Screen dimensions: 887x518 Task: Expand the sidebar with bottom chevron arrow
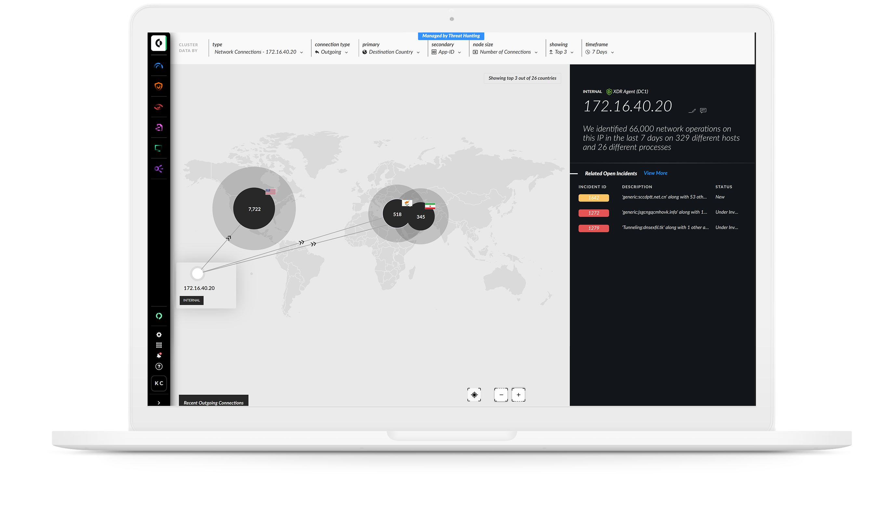point(159,403)
